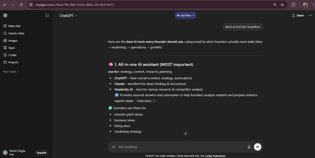Collapse the sidebar using the panel toggle
The height and width of the screenshot is (158, 315).
click(x=47, y=15)
